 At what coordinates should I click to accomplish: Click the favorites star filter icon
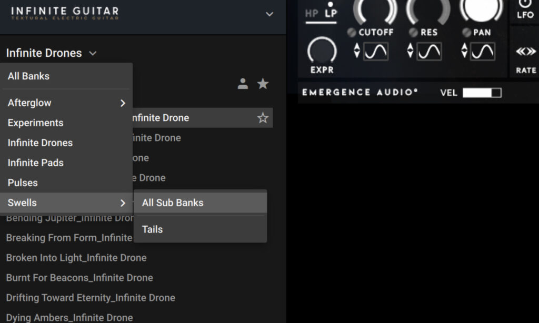263,83
